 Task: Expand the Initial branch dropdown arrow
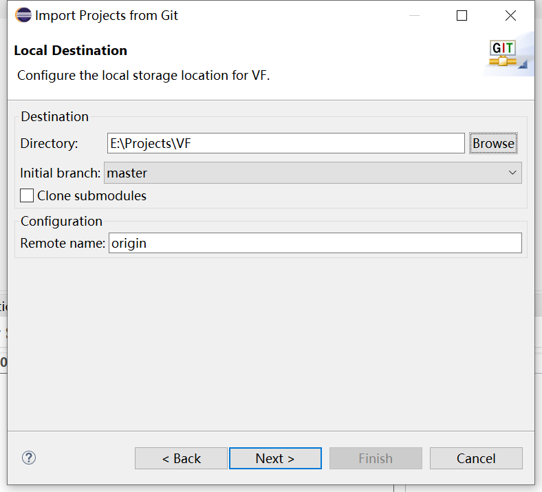pyautogui.click(x=512, y=173)
